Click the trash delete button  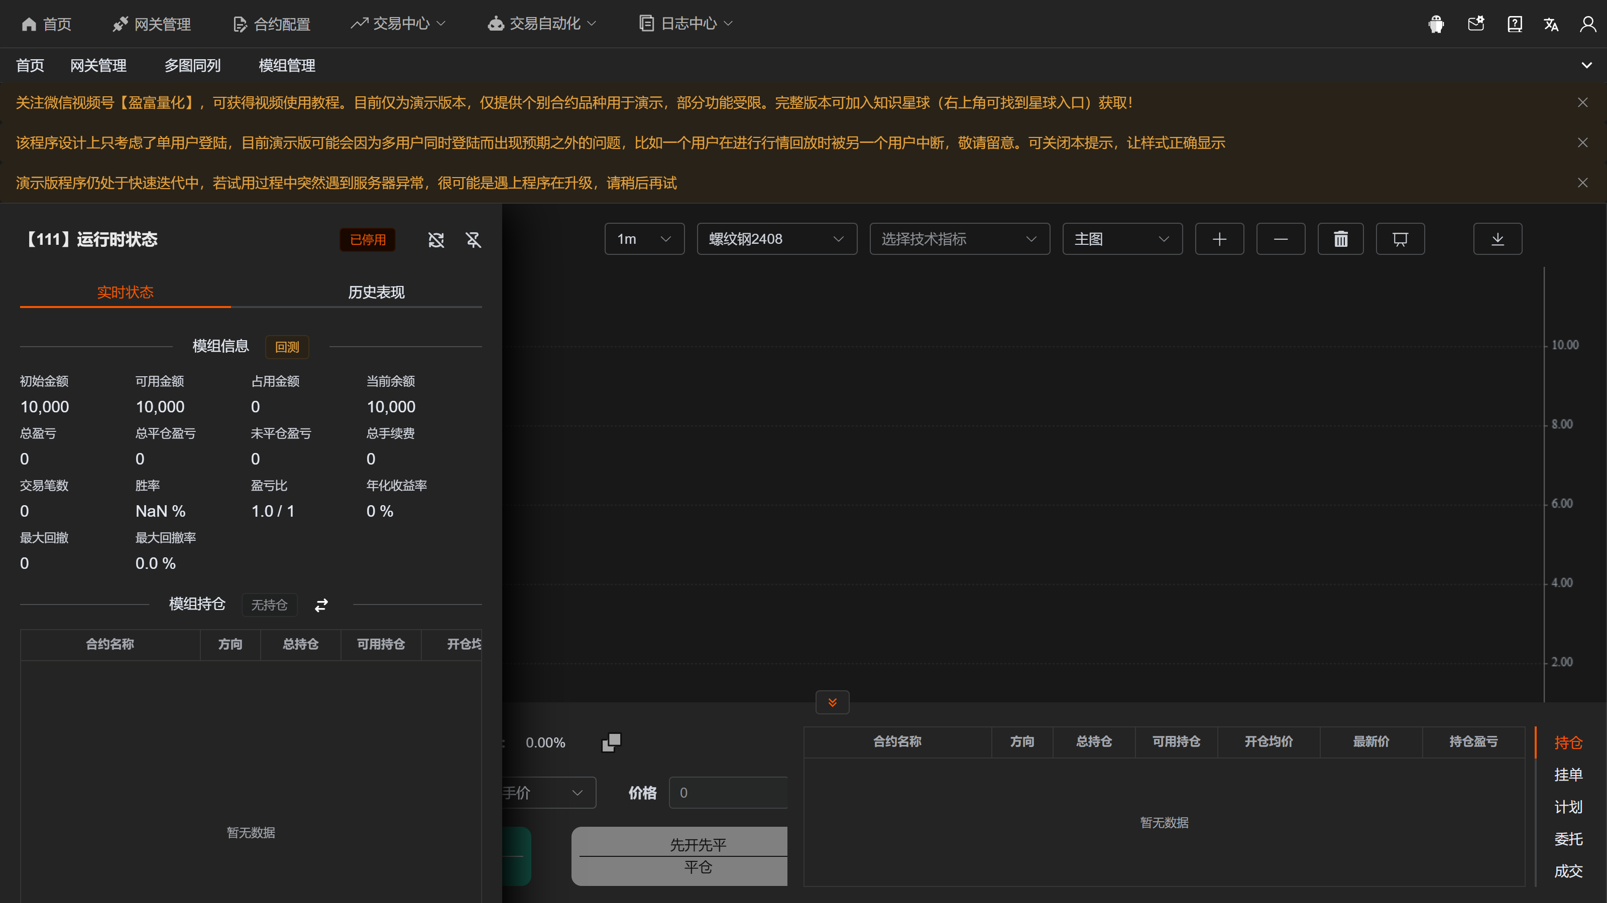point(1341,239)
